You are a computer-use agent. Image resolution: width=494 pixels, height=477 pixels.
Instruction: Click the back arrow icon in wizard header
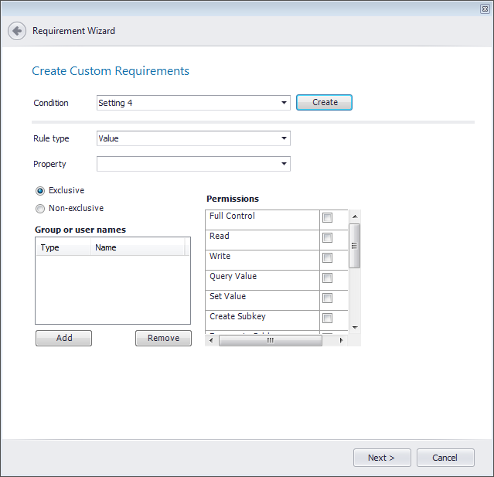(17, 31)
